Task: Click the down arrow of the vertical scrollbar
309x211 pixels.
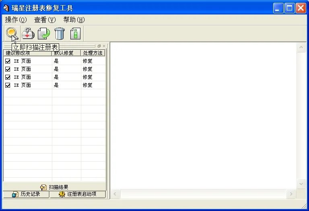Action: 301,184
